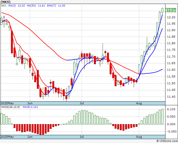Click the Jul label on MACD axis

pos(82,137)
